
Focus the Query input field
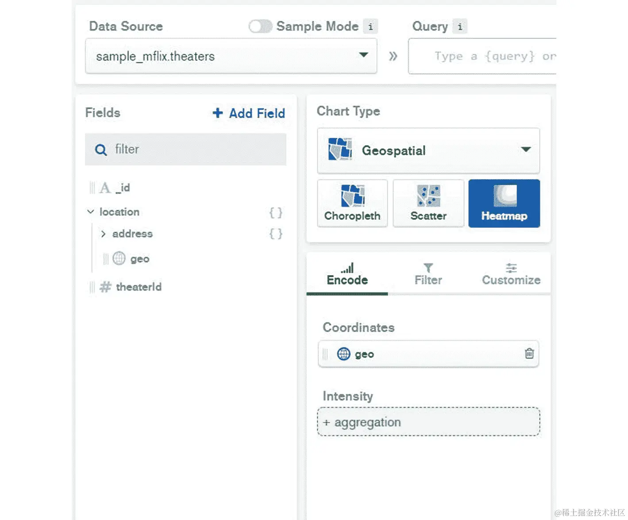click(x=482, y=56)
